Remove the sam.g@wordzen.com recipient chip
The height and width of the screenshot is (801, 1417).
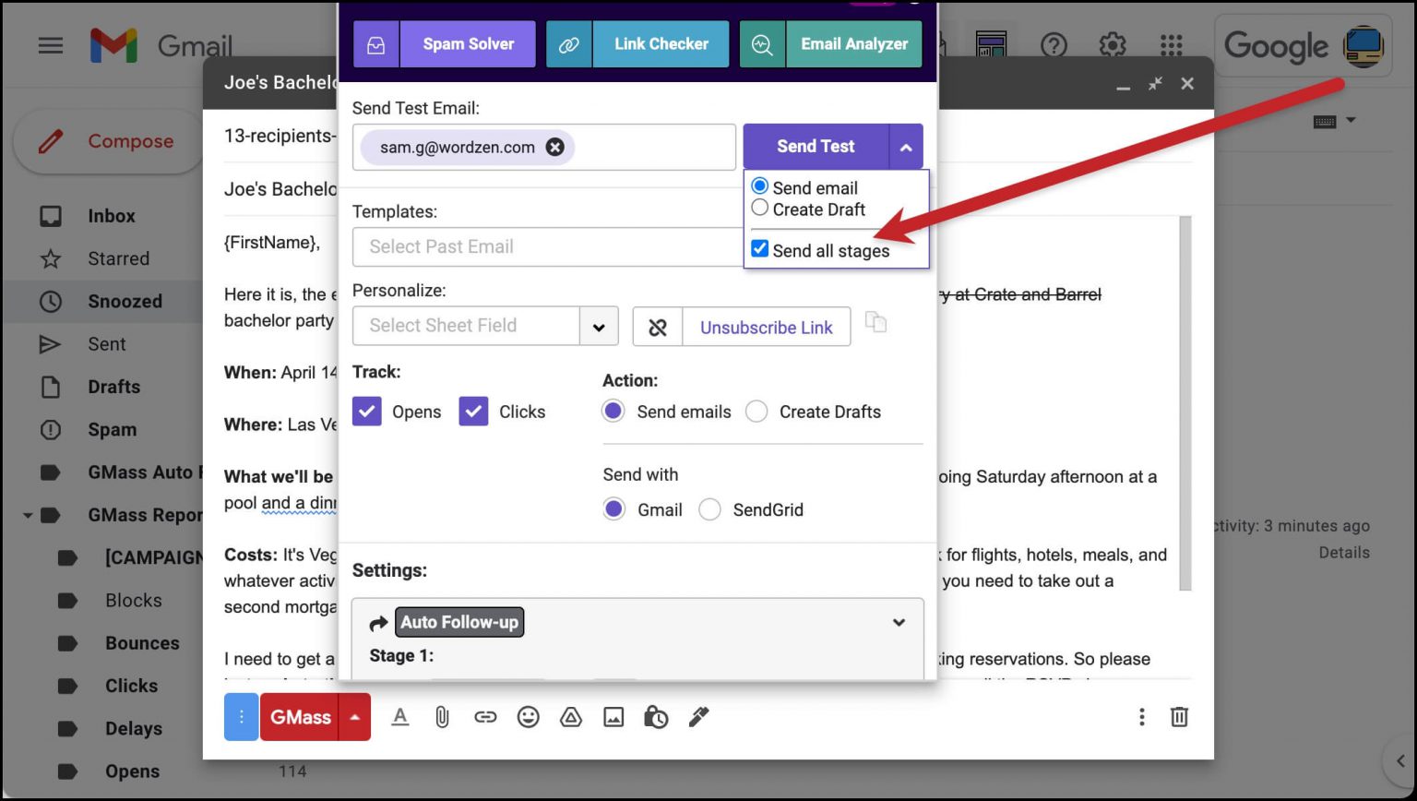(554, 147)
